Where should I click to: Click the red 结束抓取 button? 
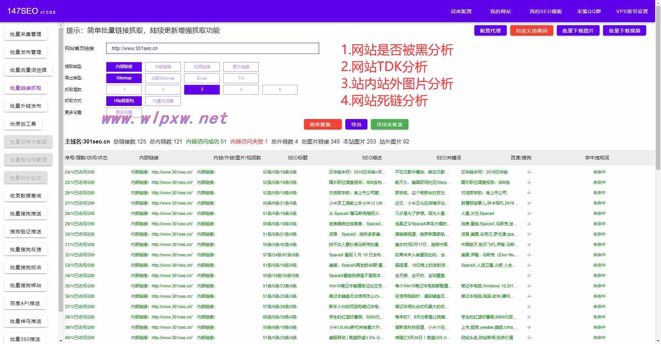323,125
